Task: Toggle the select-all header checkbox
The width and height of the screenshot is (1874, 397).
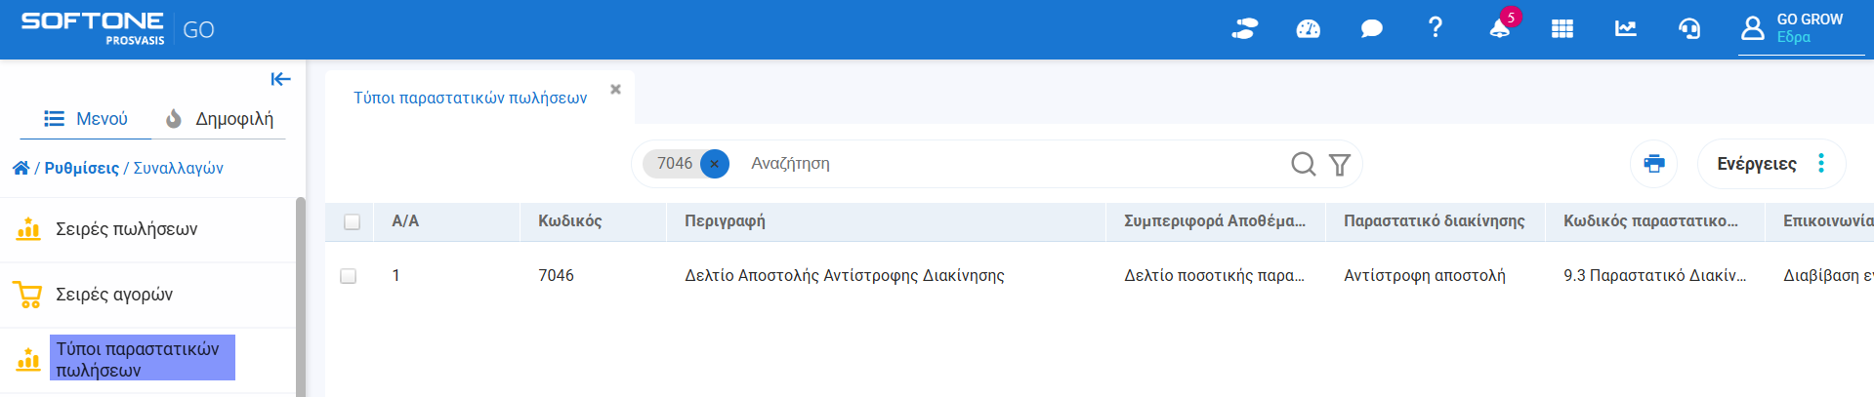Action: 353,221
